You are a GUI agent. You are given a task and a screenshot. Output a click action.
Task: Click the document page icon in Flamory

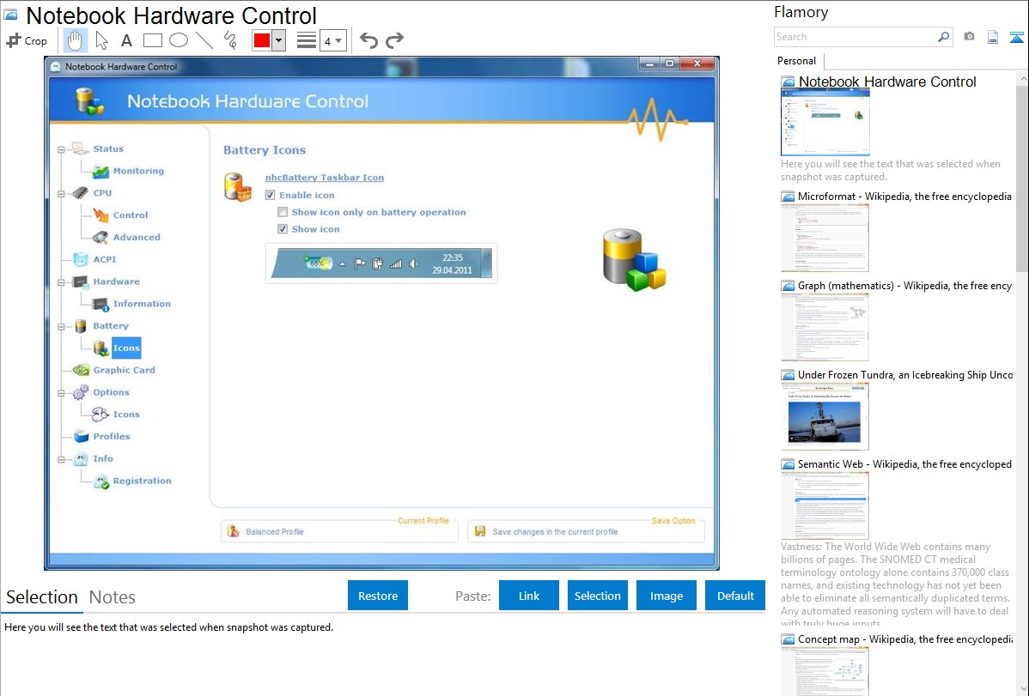coord(993,37)
